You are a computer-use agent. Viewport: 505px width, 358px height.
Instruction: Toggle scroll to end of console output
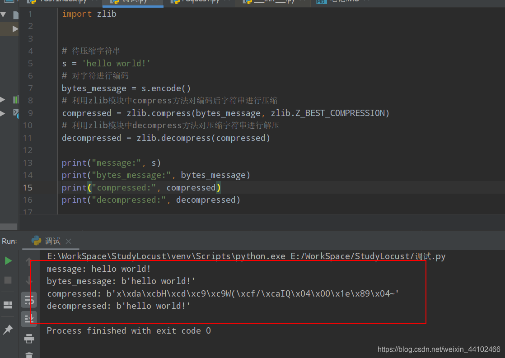[29, 319]
